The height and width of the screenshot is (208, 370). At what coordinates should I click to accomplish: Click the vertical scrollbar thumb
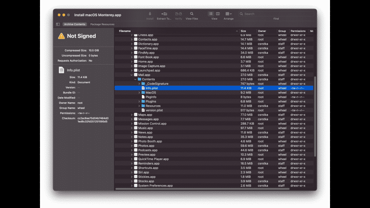click(315, 116)
